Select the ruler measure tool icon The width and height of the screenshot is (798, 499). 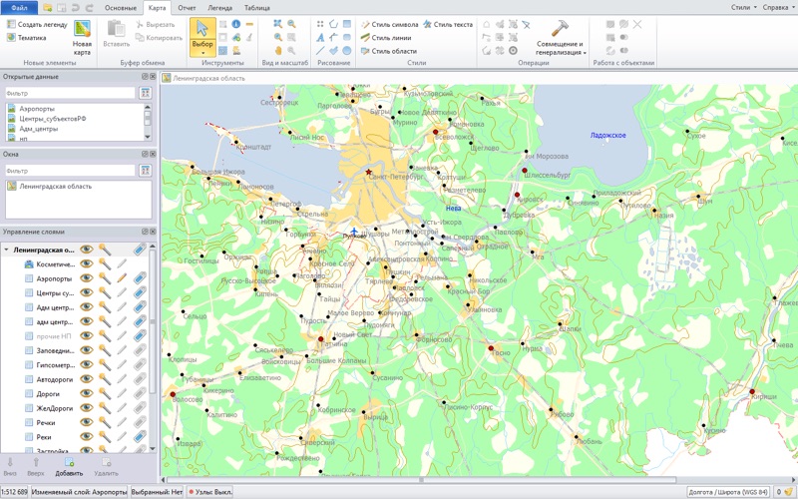click(249, 24)
